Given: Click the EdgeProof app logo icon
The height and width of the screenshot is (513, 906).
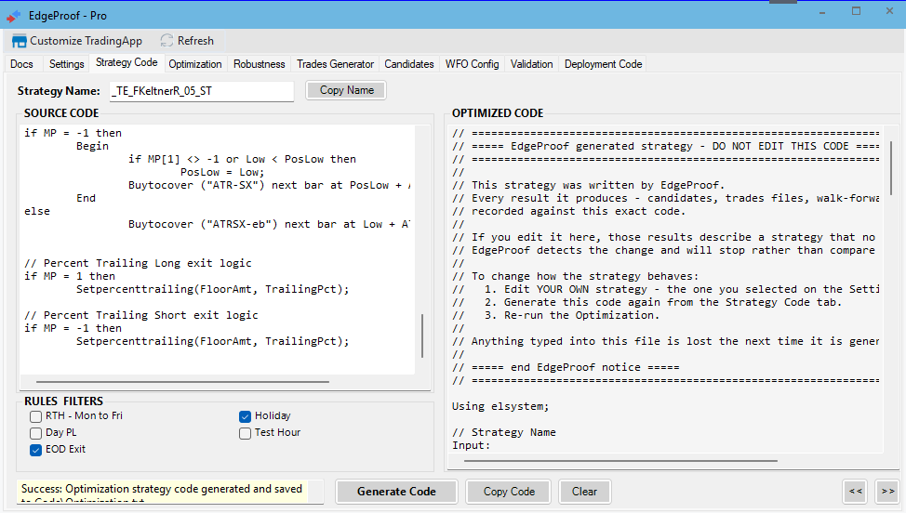Looking at the screenshot, I should tap(13, 16).
